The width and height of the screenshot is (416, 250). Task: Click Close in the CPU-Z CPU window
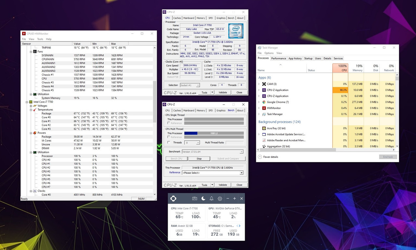point(239,93)
